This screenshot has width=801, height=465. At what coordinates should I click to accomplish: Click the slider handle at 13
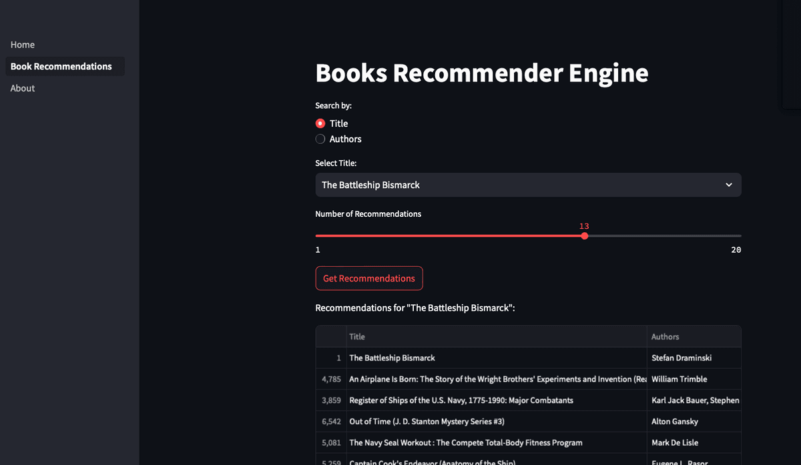585,236
